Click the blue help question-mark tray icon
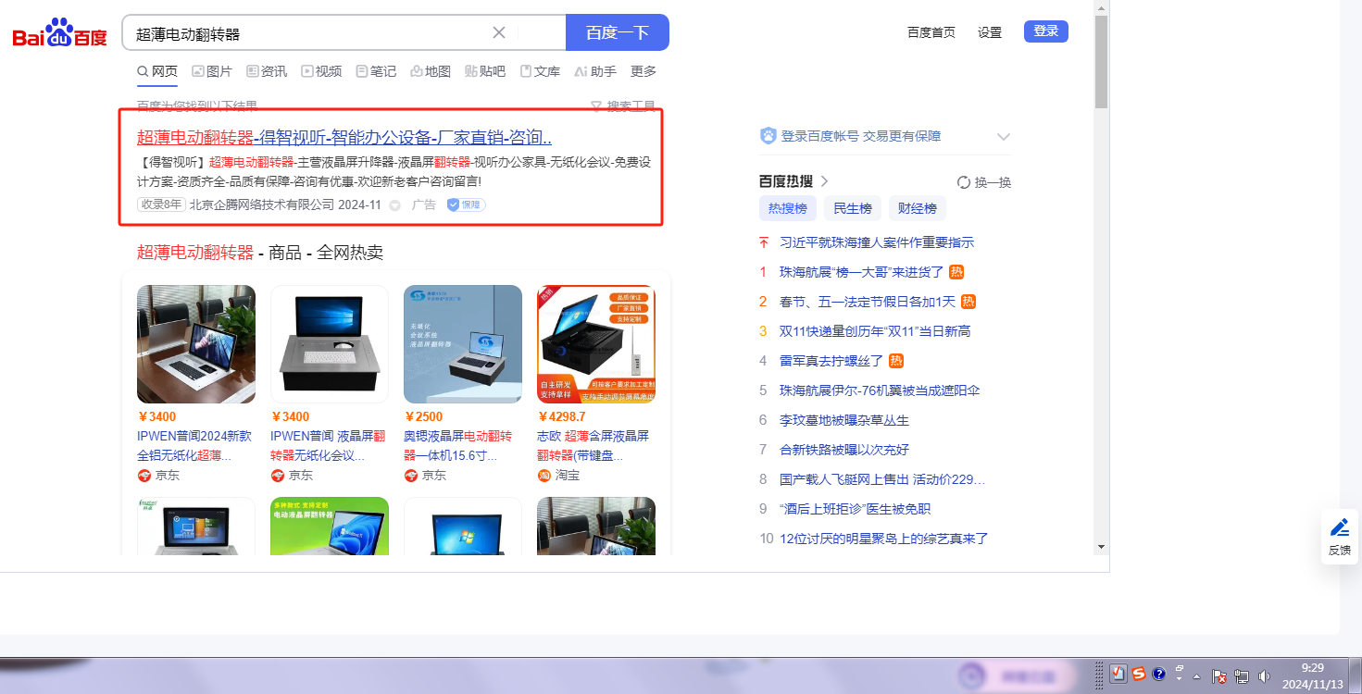This screenshot has height=694, width=1362. coord(1158,675)
